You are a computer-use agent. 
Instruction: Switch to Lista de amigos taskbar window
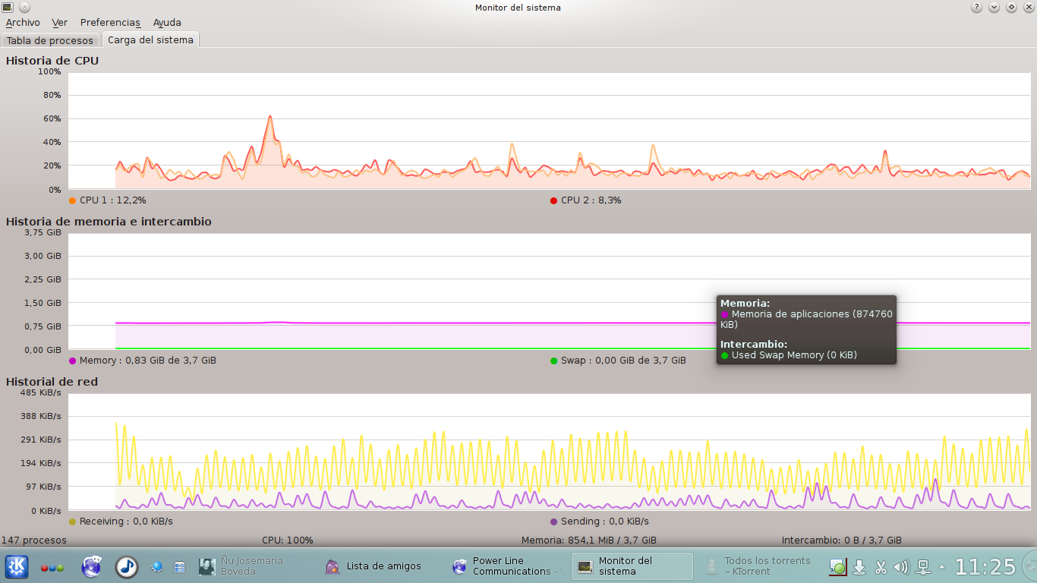tap(380, 566)
